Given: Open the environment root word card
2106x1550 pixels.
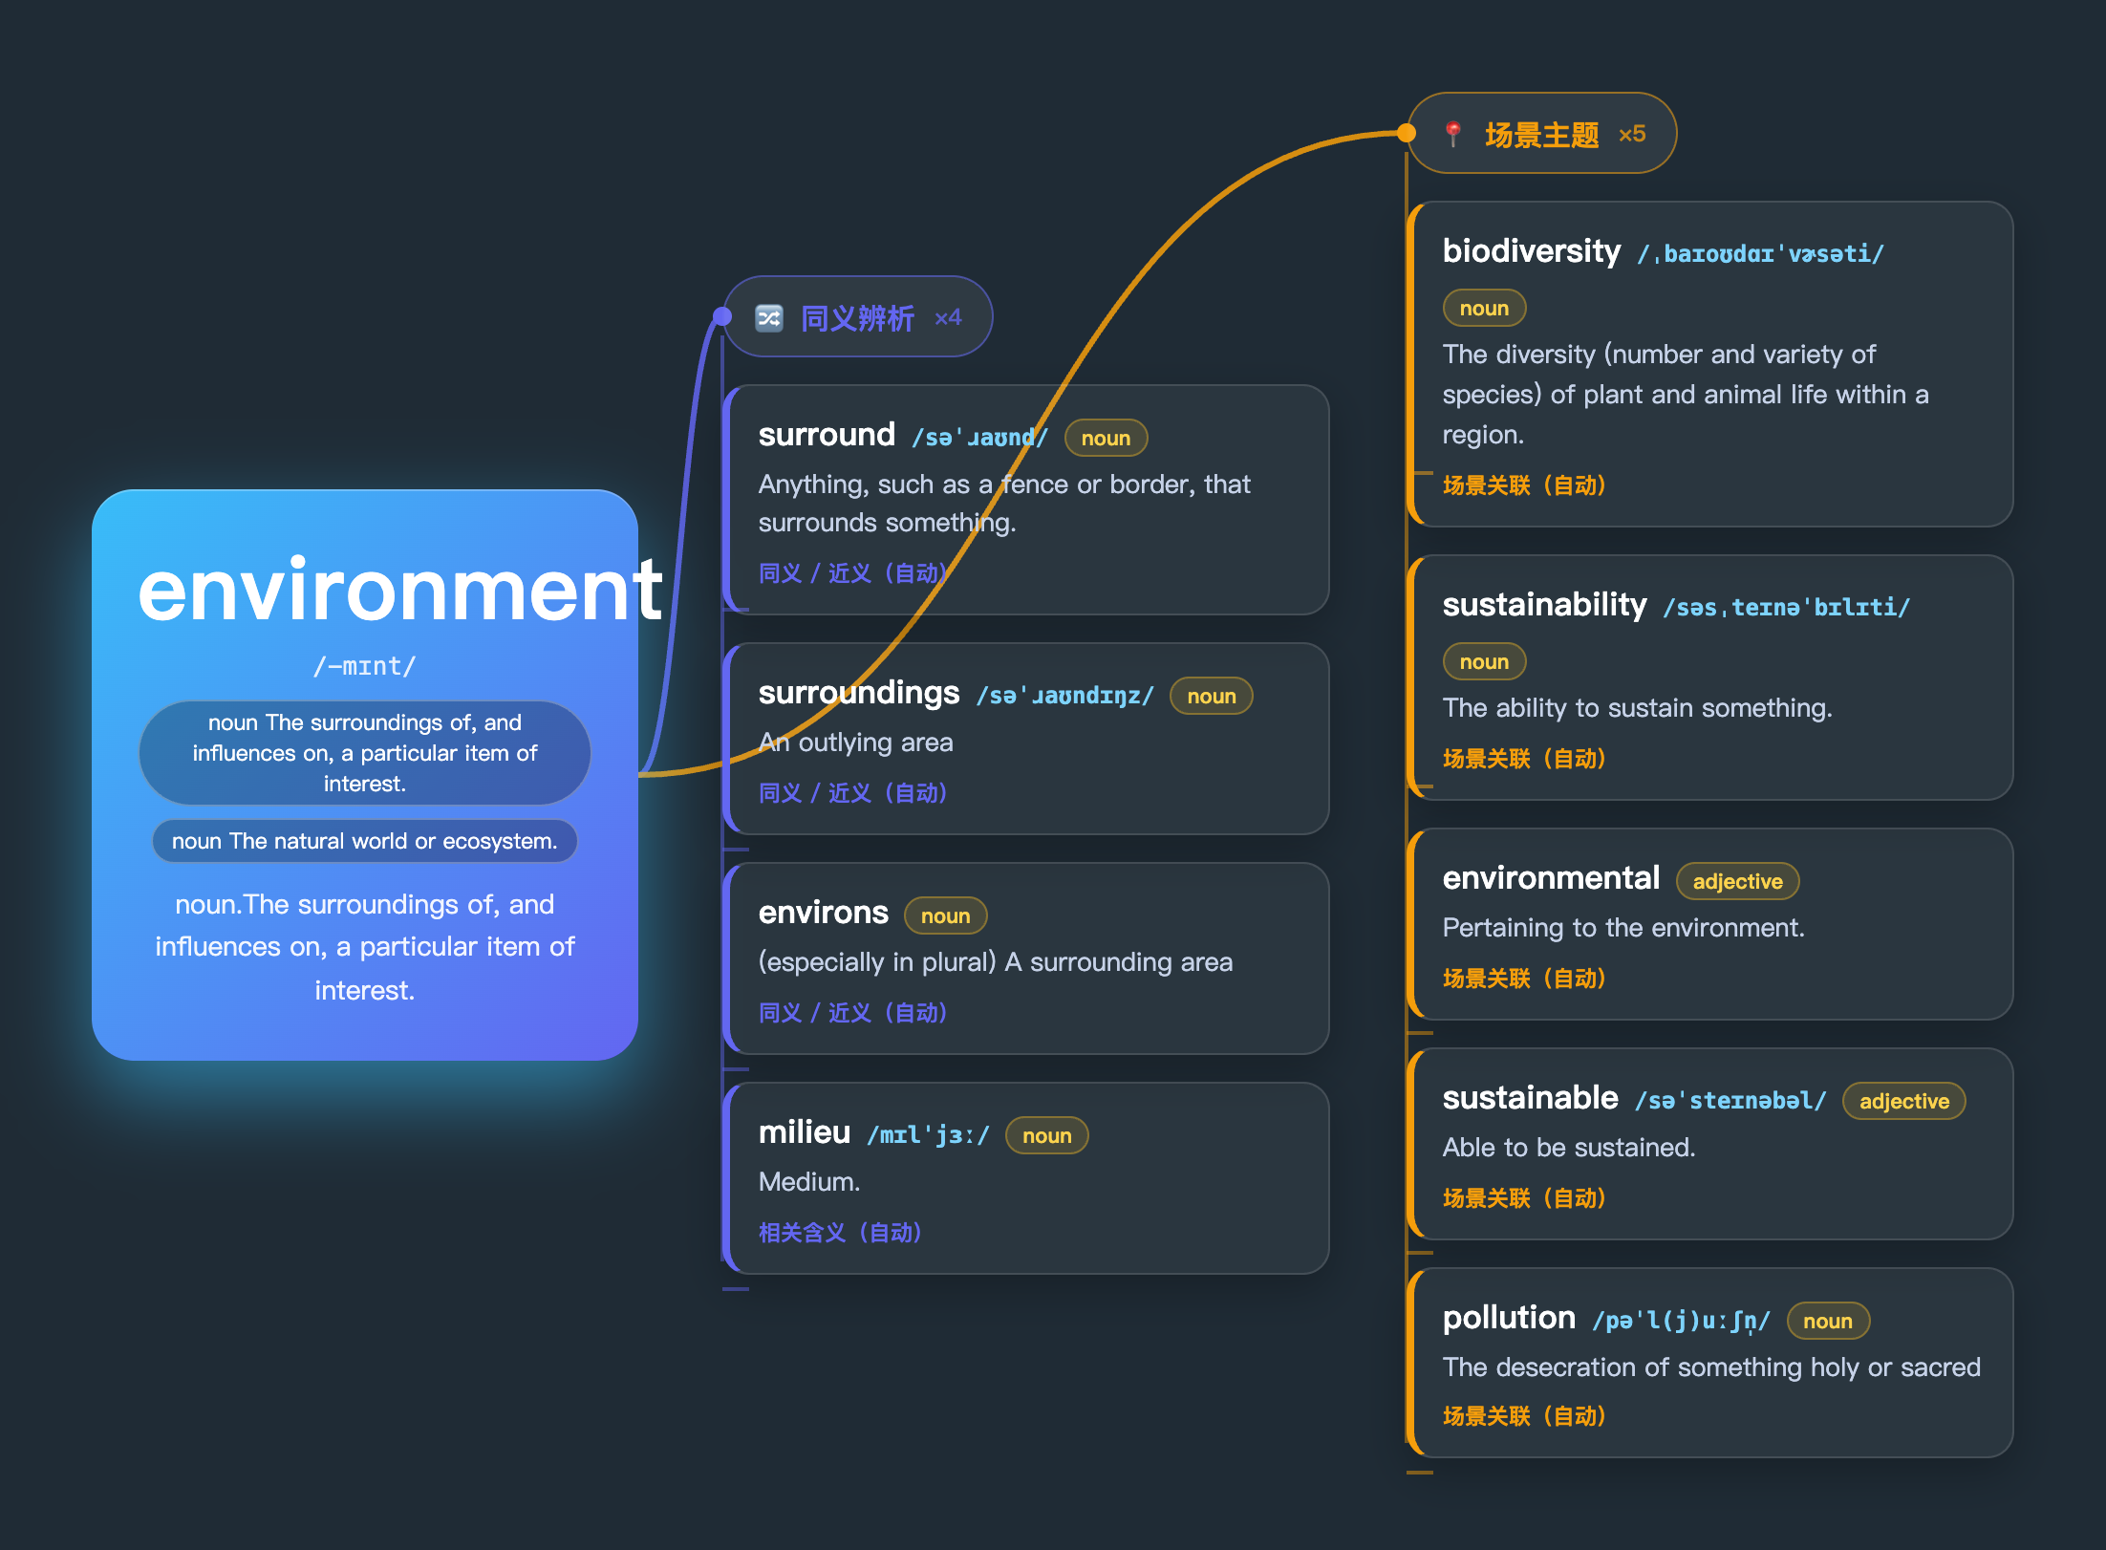Looking at the screenshot, I should [x=365, y=775].
